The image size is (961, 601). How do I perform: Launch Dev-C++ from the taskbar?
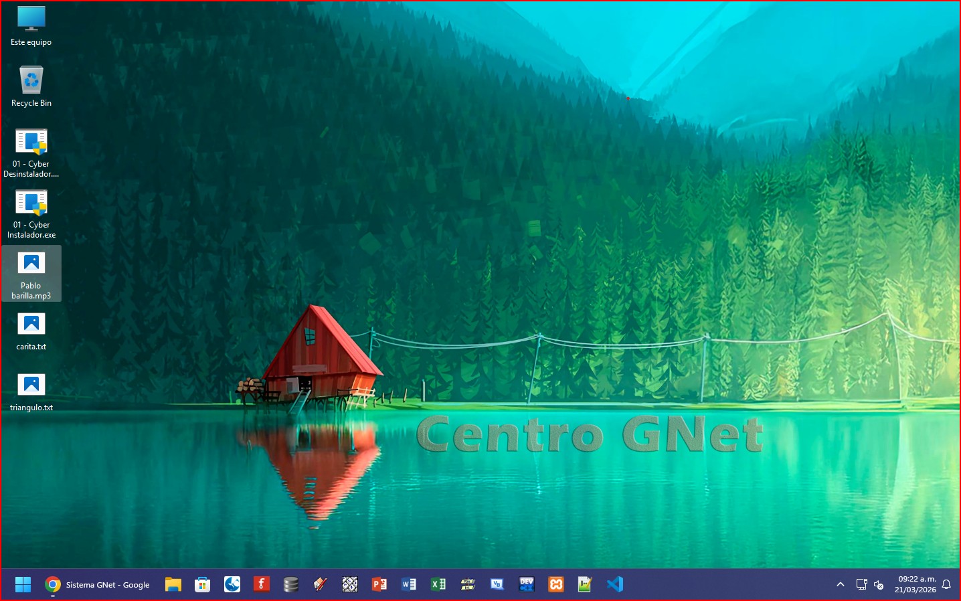527,584
